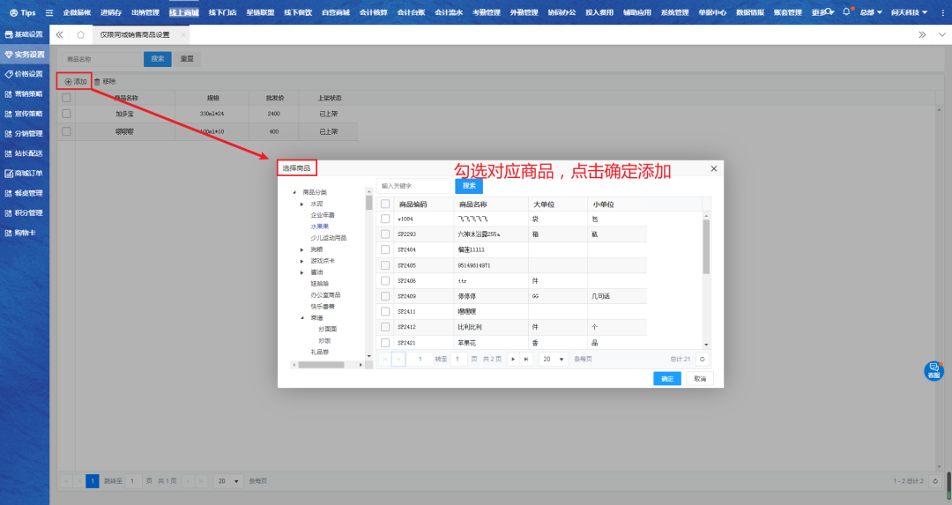Check the box for product SP2293
The image size is (952, 505).
point(385,234)
